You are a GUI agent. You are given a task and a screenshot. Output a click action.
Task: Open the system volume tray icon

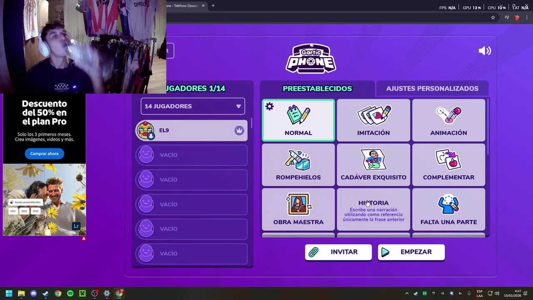pos(497,293)
